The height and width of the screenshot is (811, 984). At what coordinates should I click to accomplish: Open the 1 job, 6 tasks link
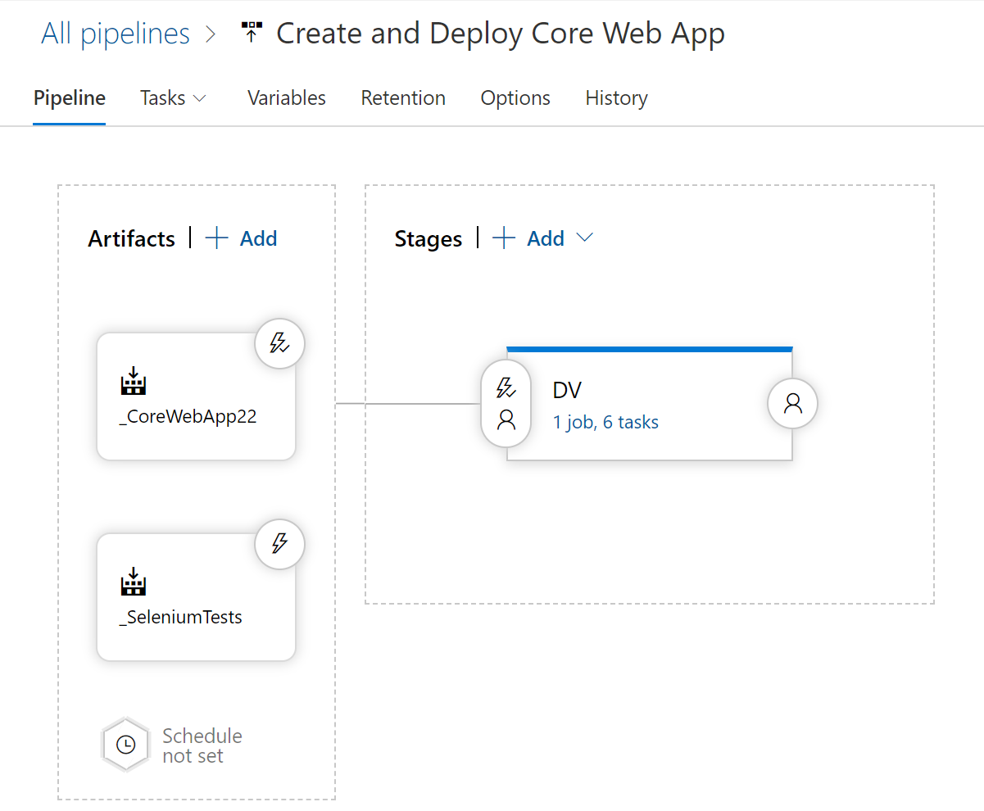[605, 421]
